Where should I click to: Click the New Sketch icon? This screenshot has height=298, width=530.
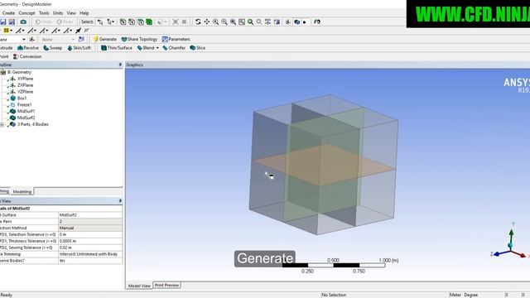click(81, 39)
